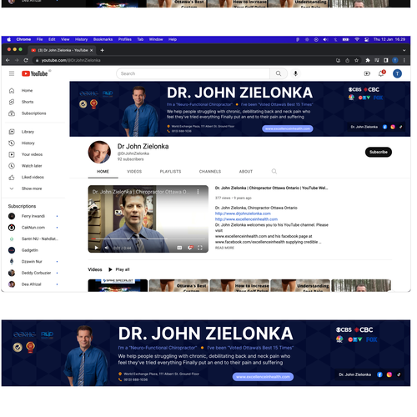Open the Profiles menu in menu bar
The height and width of the screenshot is (417, 417).
tap(125, 39)
